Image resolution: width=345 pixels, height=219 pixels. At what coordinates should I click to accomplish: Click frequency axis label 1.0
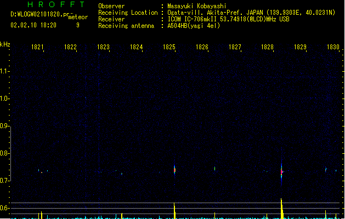[x=4, y=99]
